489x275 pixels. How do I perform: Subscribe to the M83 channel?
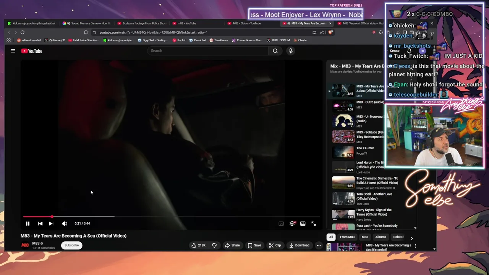(x=71, y=245)
